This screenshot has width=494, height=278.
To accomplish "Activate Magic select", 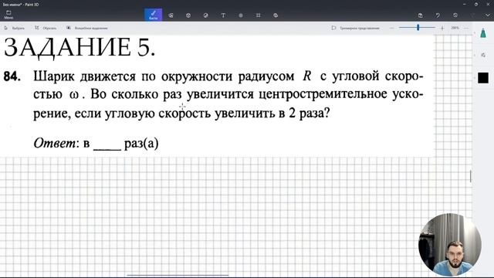I will (87, 28).
